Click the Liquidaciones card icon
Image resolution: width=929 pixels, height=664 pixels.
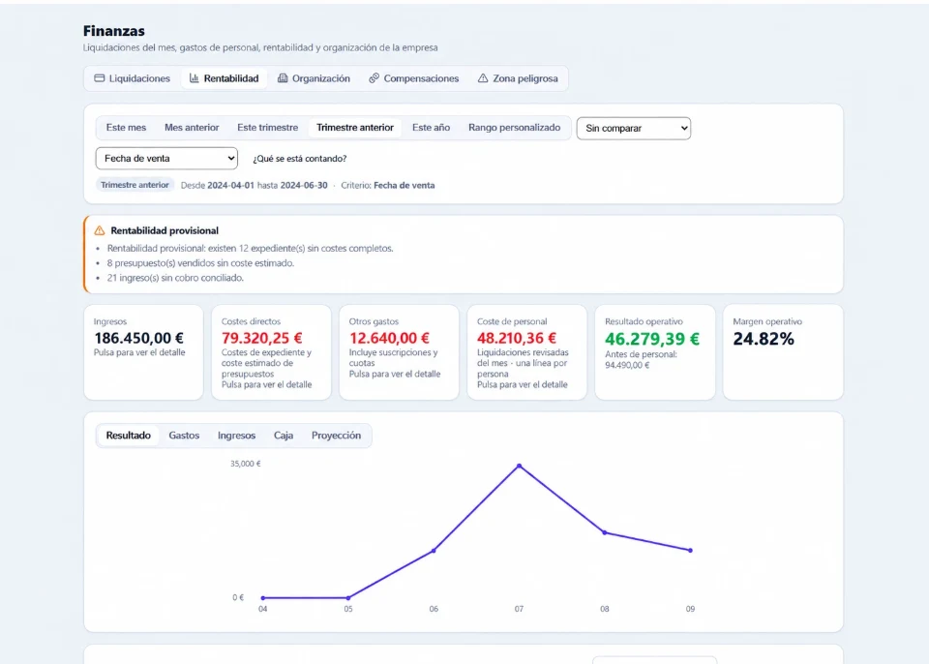tap(100, 78)
